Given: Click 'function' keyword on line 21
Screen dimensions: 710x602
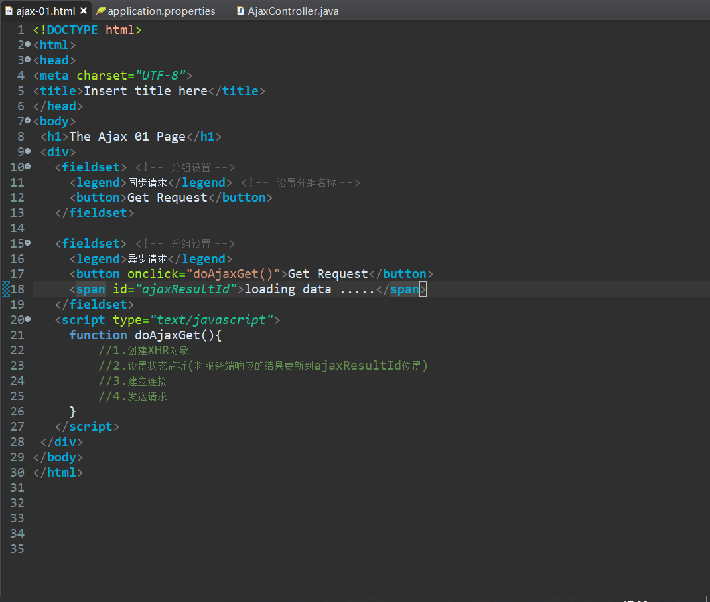Looking at the screenshot, I should point(98,335).
